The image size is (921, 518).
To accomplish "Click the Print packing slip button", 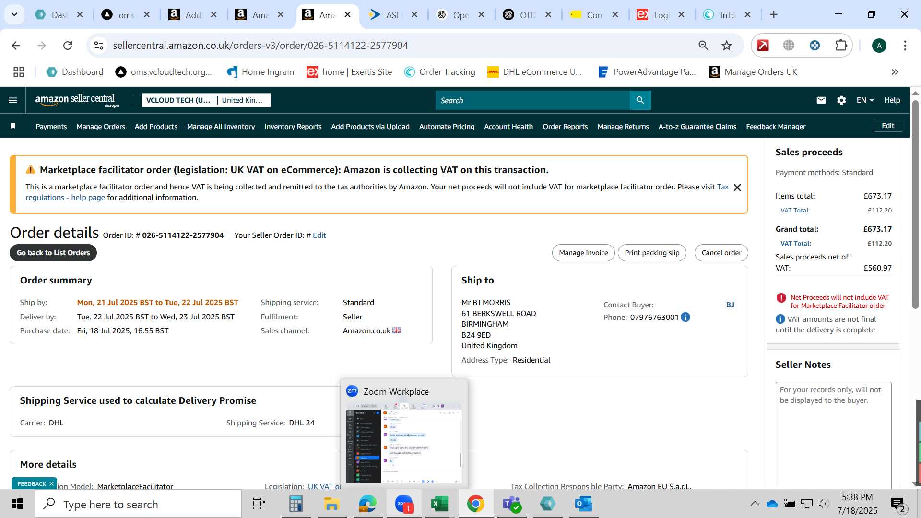I will point(652,253).
